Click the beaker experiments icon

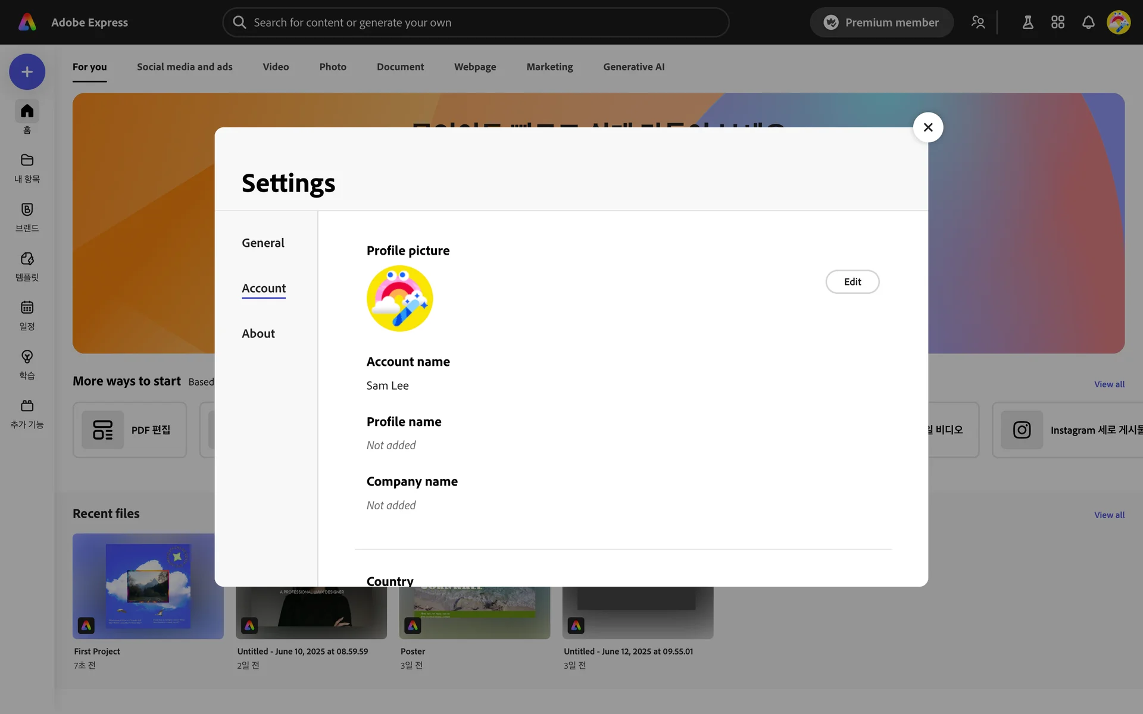point(1028,23)
